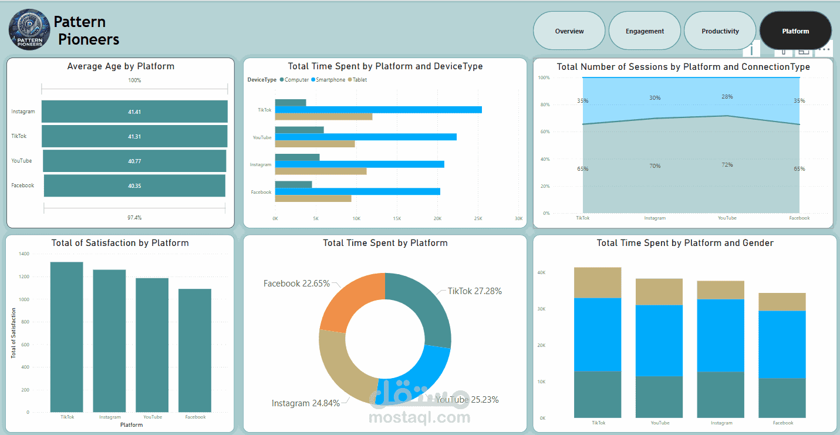Click the Smartphone legend marker

pyautogui.click(x=313, y=80)
